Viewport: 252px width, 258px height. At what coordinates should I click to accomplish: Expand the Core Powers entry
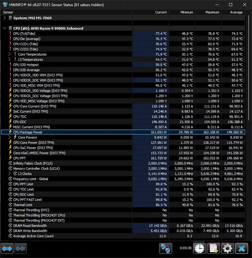click(x=10, y=137)
